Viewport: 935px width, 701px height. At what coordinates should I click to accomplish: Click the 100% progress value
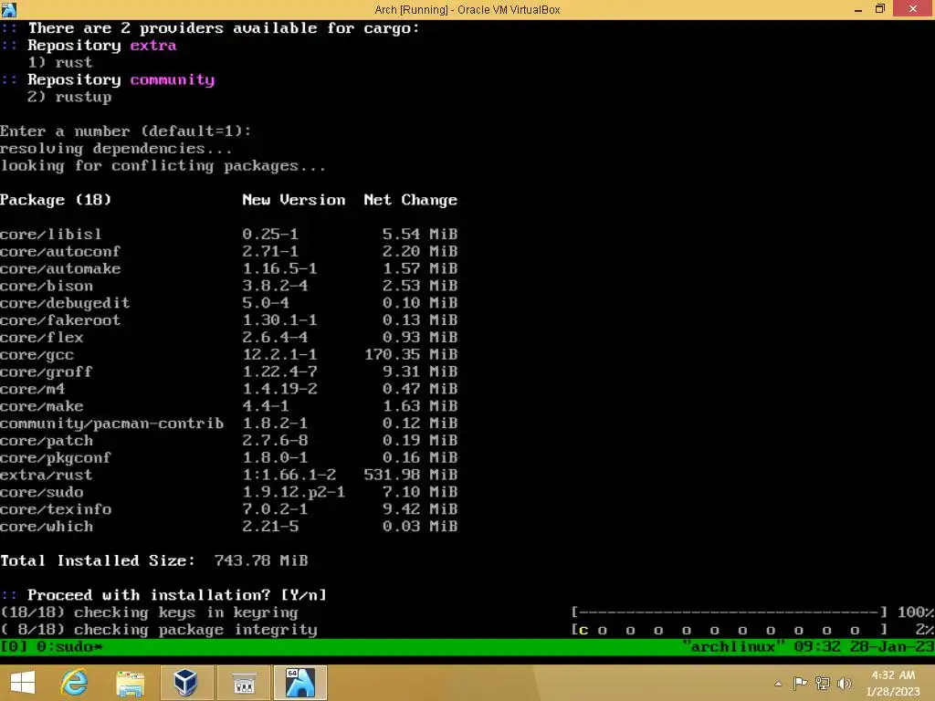pos(915,612)
